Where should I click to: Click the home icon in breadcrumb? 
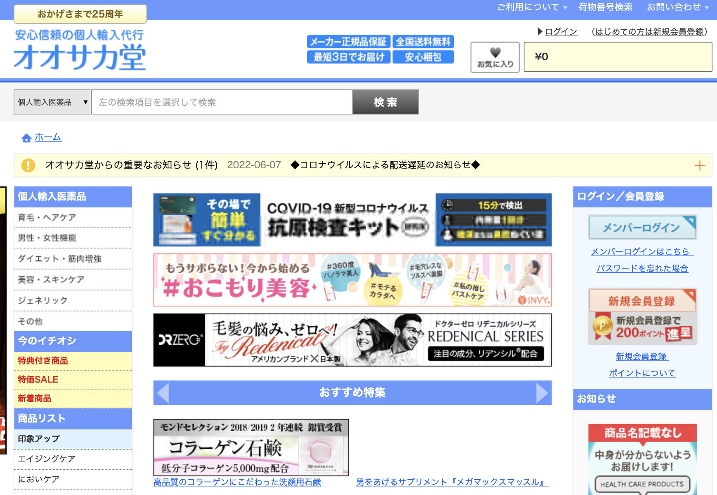click(x=26, y=138)
